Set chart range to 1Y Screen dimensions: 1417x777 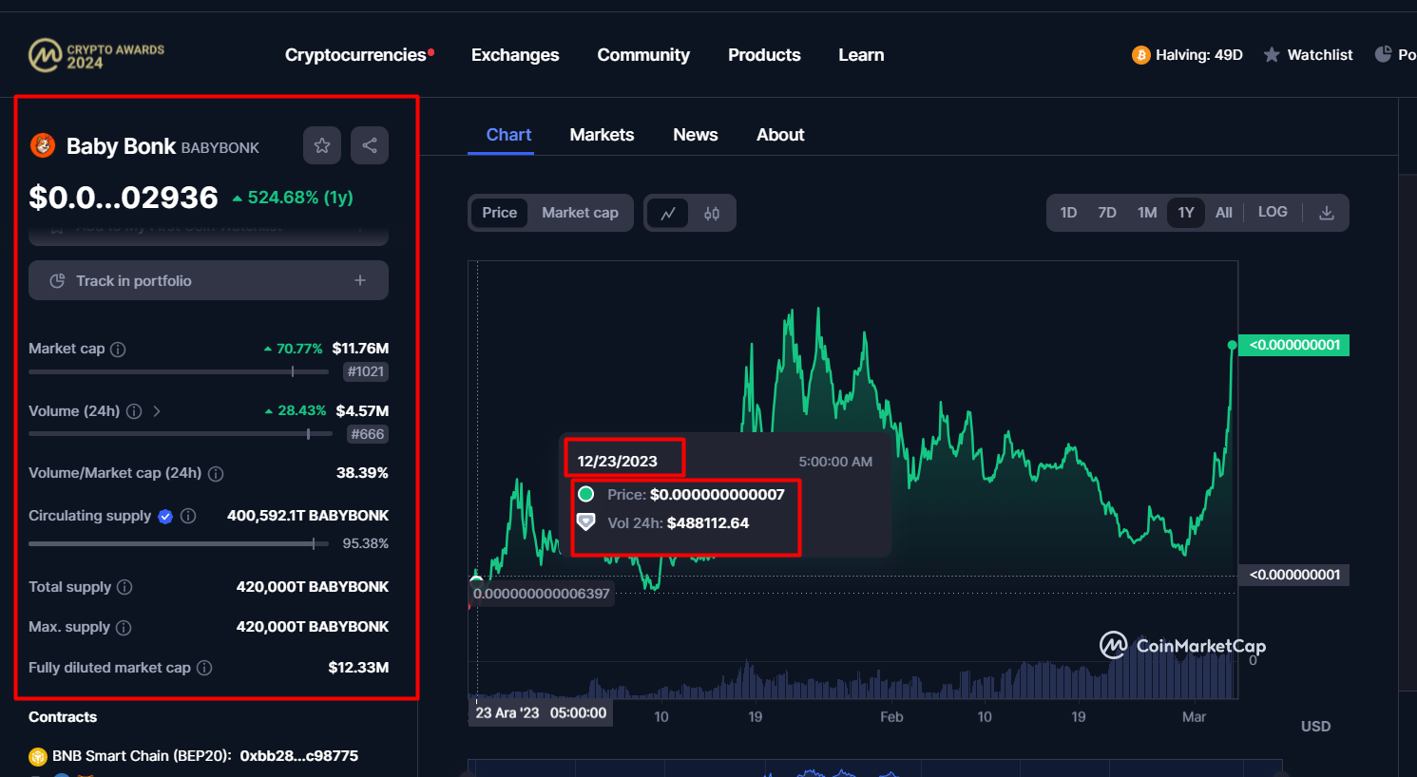click(x=1186, y=213)
